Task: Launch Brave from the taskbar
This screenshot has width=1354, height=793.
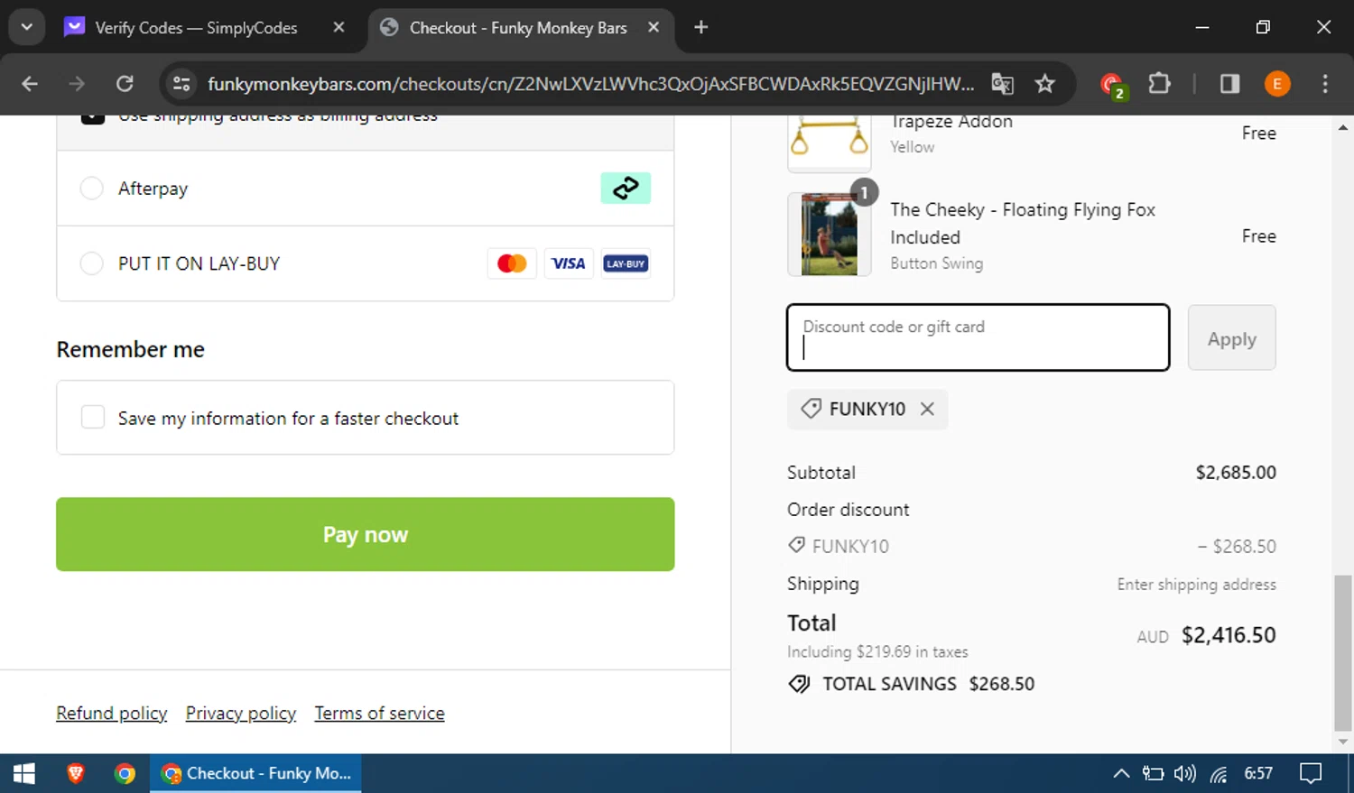Action: 76,773
